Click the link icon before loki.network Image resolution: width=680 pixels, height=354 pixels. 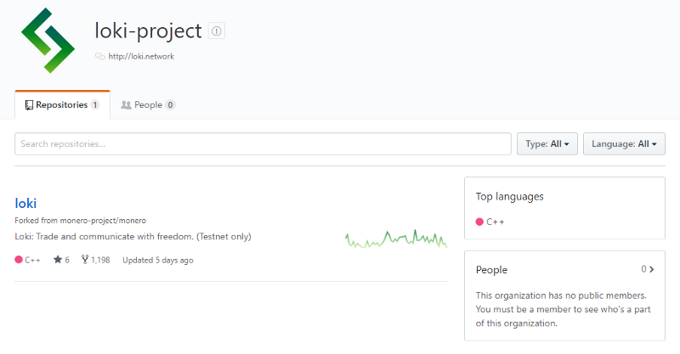(100, 57)
